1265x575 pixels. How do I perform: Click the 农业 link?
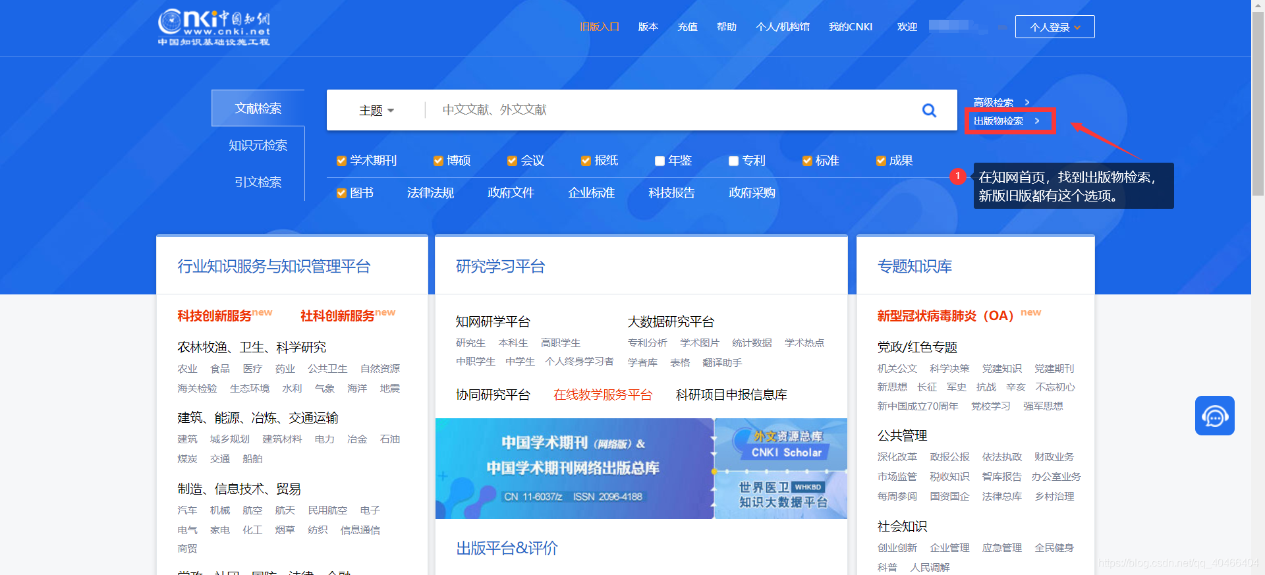tap(187, 369)
